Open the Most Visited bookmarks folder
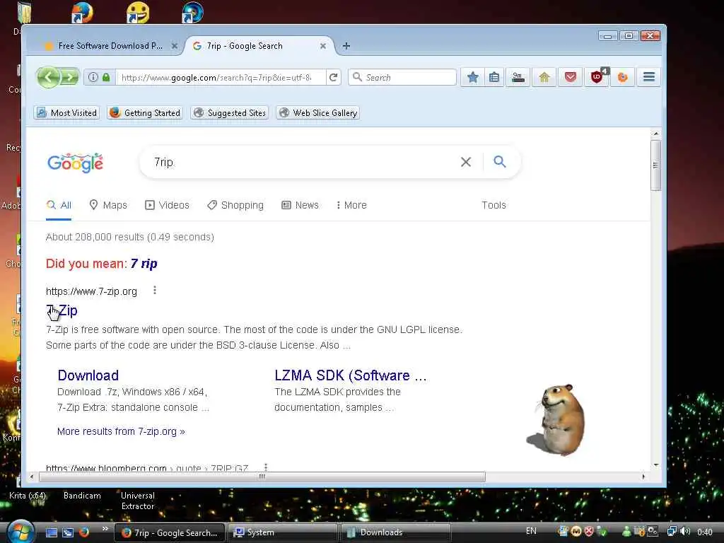 click(x=66, y=112)
